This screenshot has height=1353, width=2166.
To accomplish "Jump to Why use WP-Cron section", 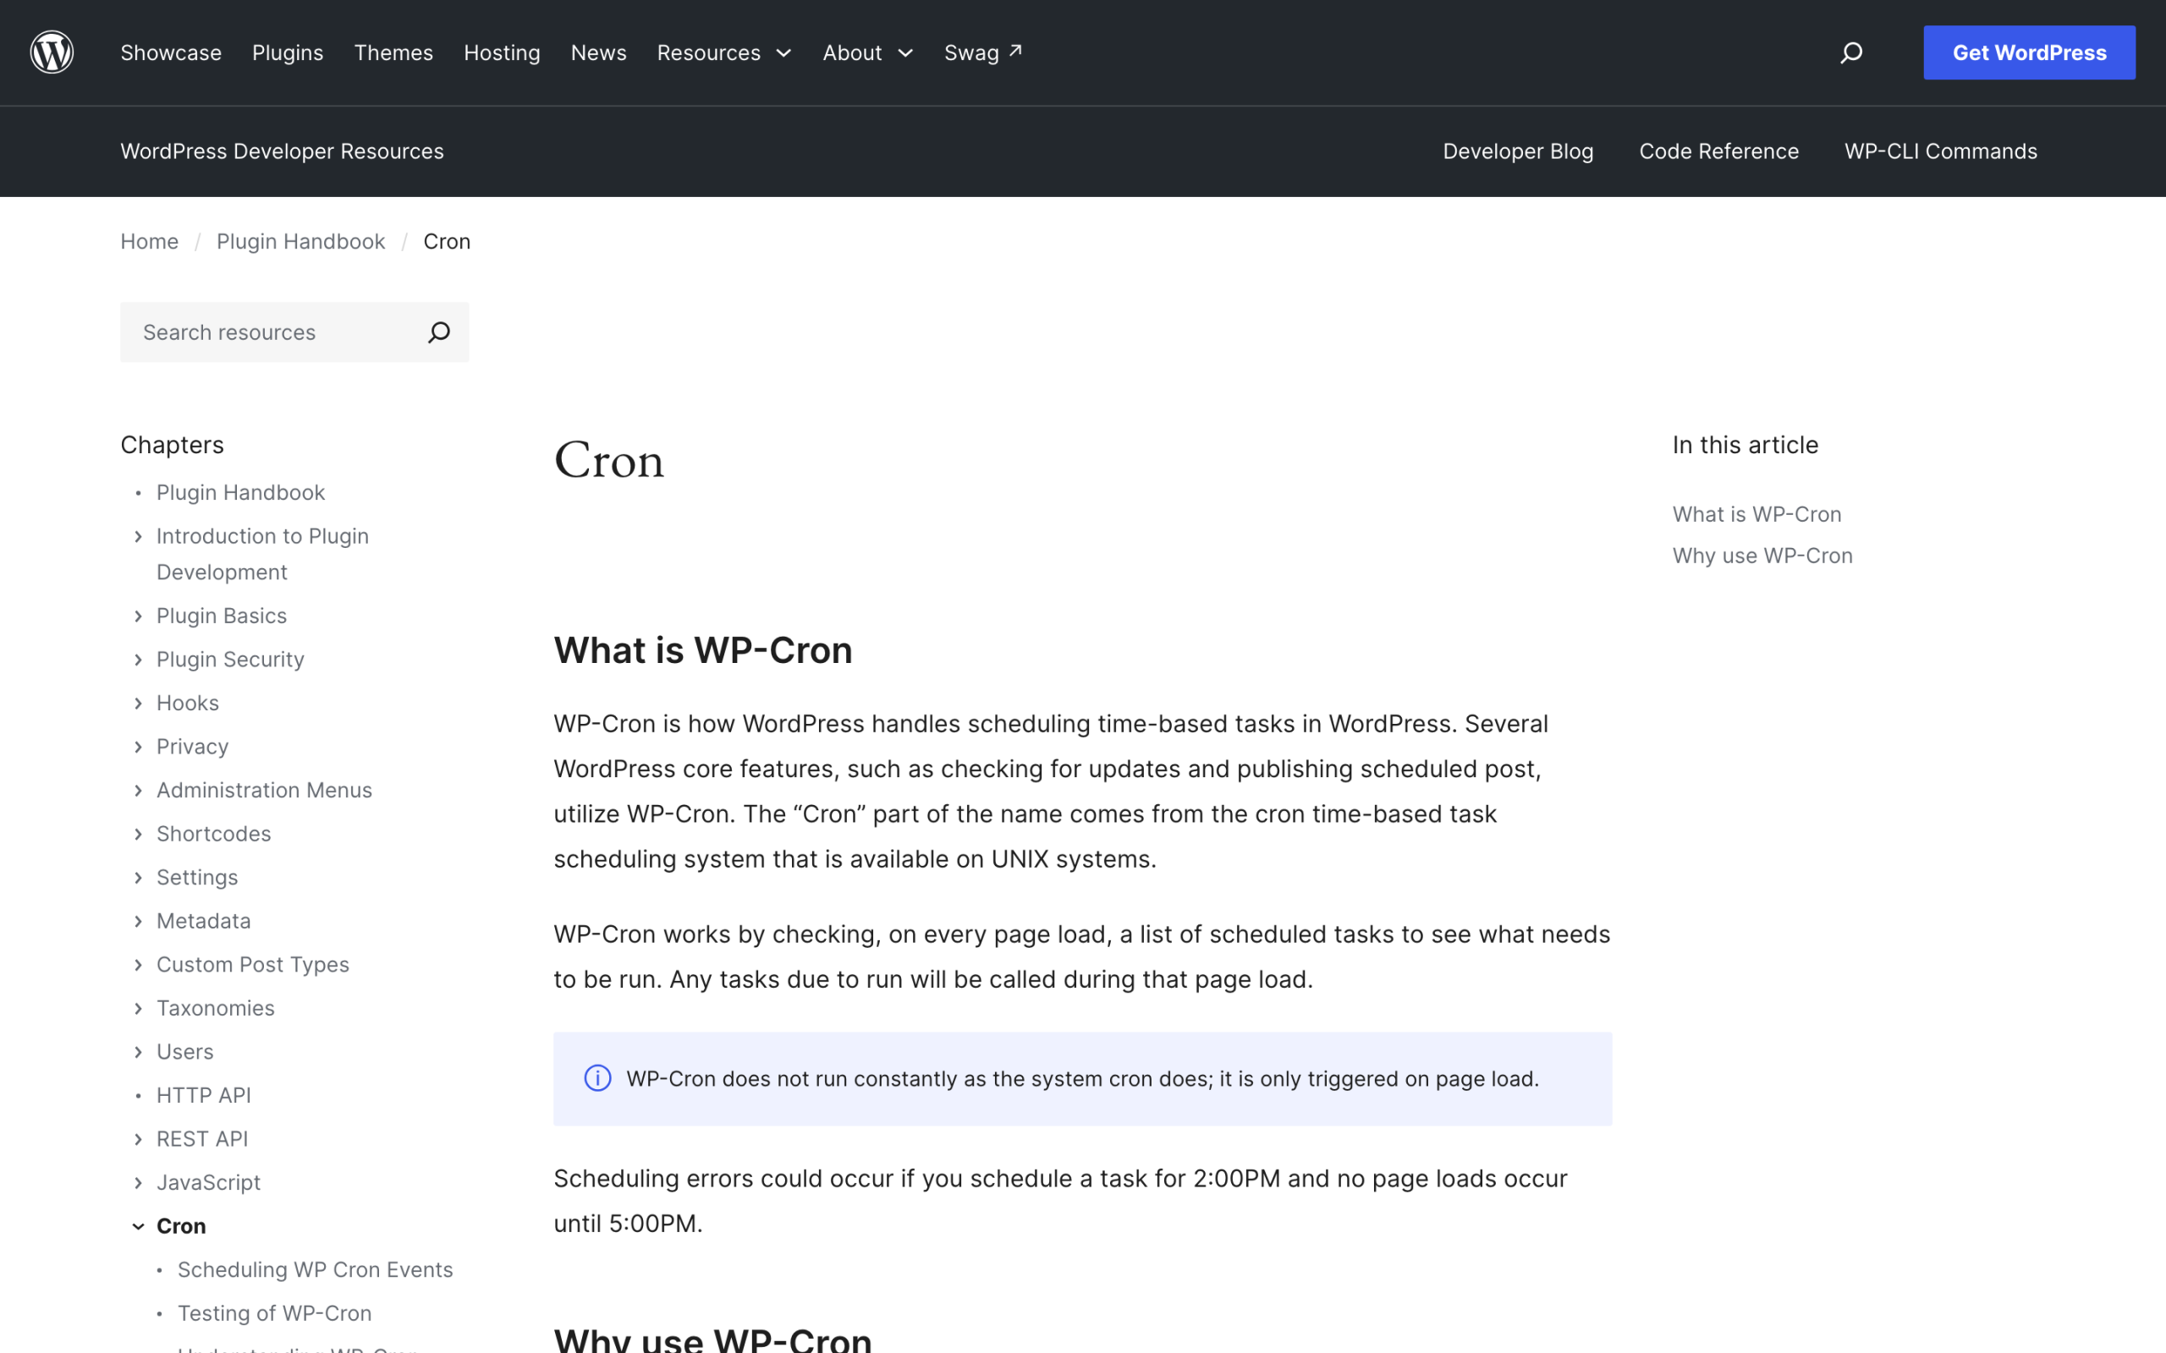I will [1762, 556].
